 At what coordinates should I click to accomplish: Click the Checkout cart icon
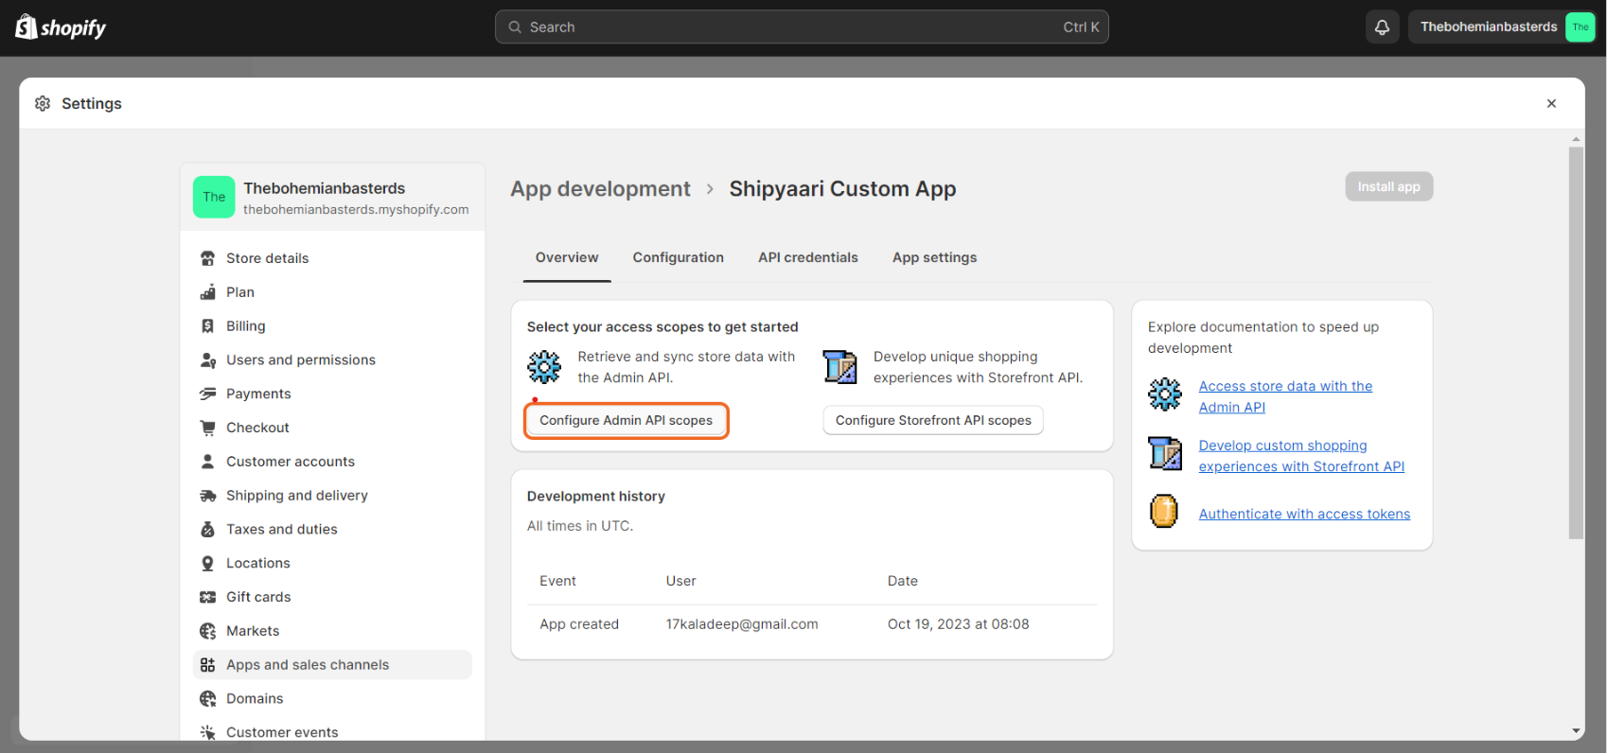point(208,428)
